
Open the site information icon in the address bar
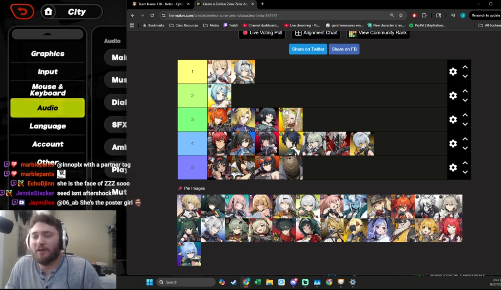pyautogui.click(x=164, y=15)
